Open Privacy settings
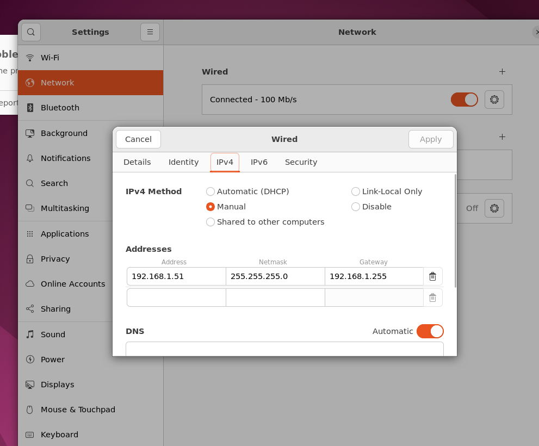This screenshot has width=539, height=446. [65, 258]
